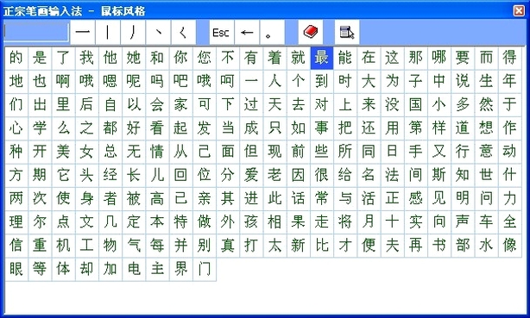
Task: Click the left-falling stroke 丿 button
Action: pos(133,33)
